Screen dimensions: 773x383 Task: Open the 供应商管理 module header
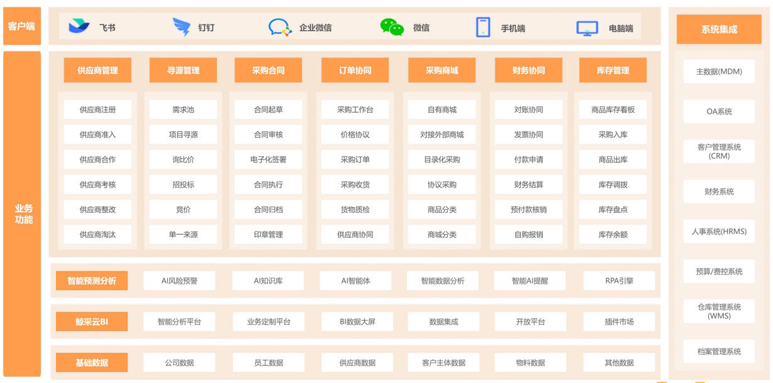click(97, 70)
